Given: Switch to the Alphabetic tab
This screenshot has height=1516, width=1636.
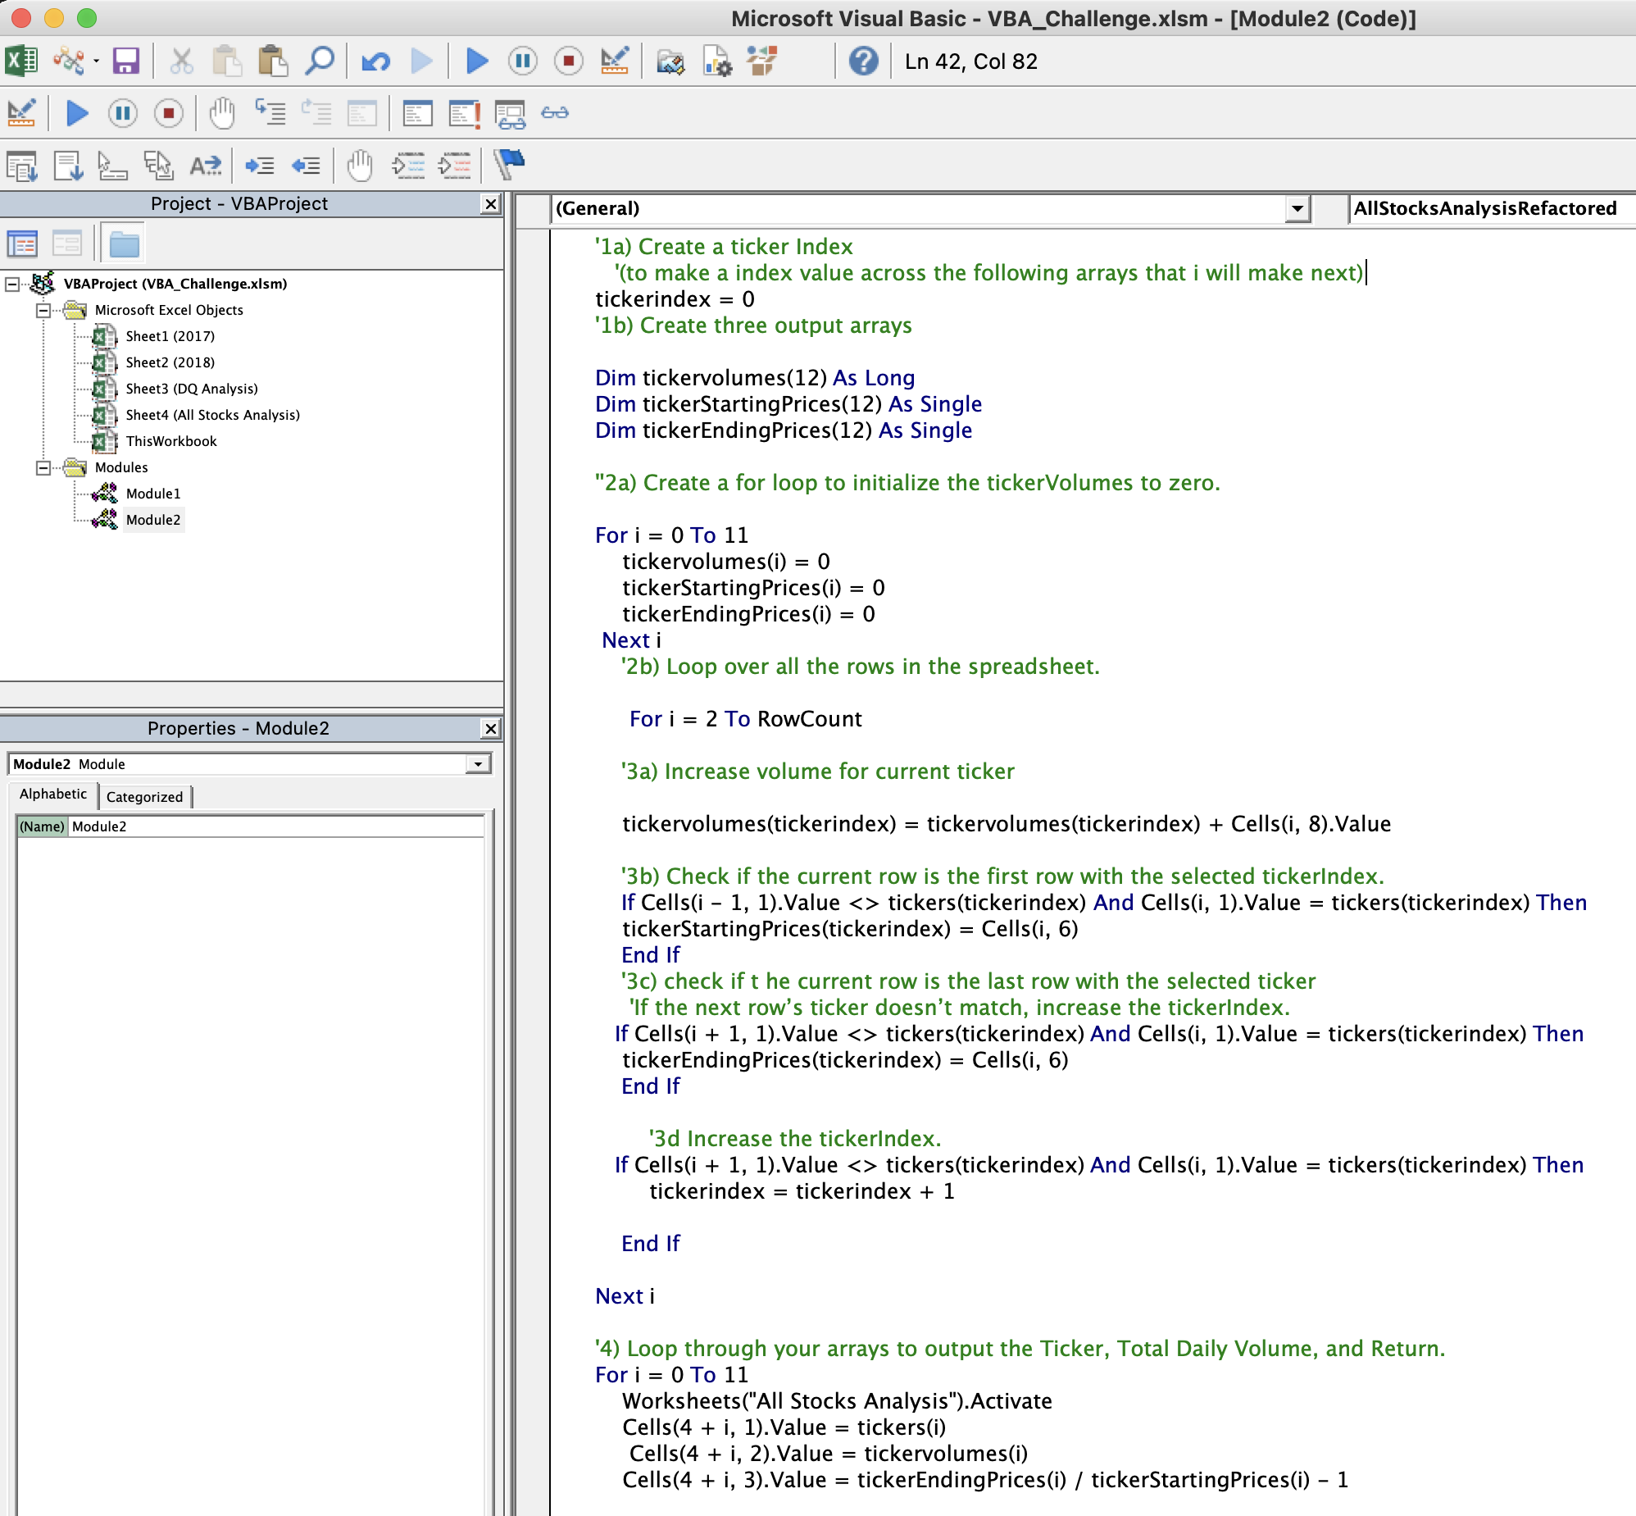Looking at the screenshot, I should click(53, 794).
